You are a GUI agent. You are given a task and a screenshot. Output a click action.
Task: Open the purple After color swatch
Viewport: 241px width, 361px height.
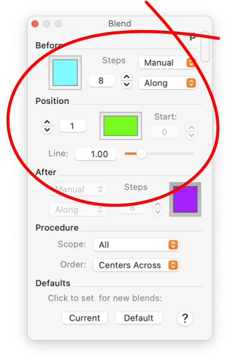tap(185, 199)
